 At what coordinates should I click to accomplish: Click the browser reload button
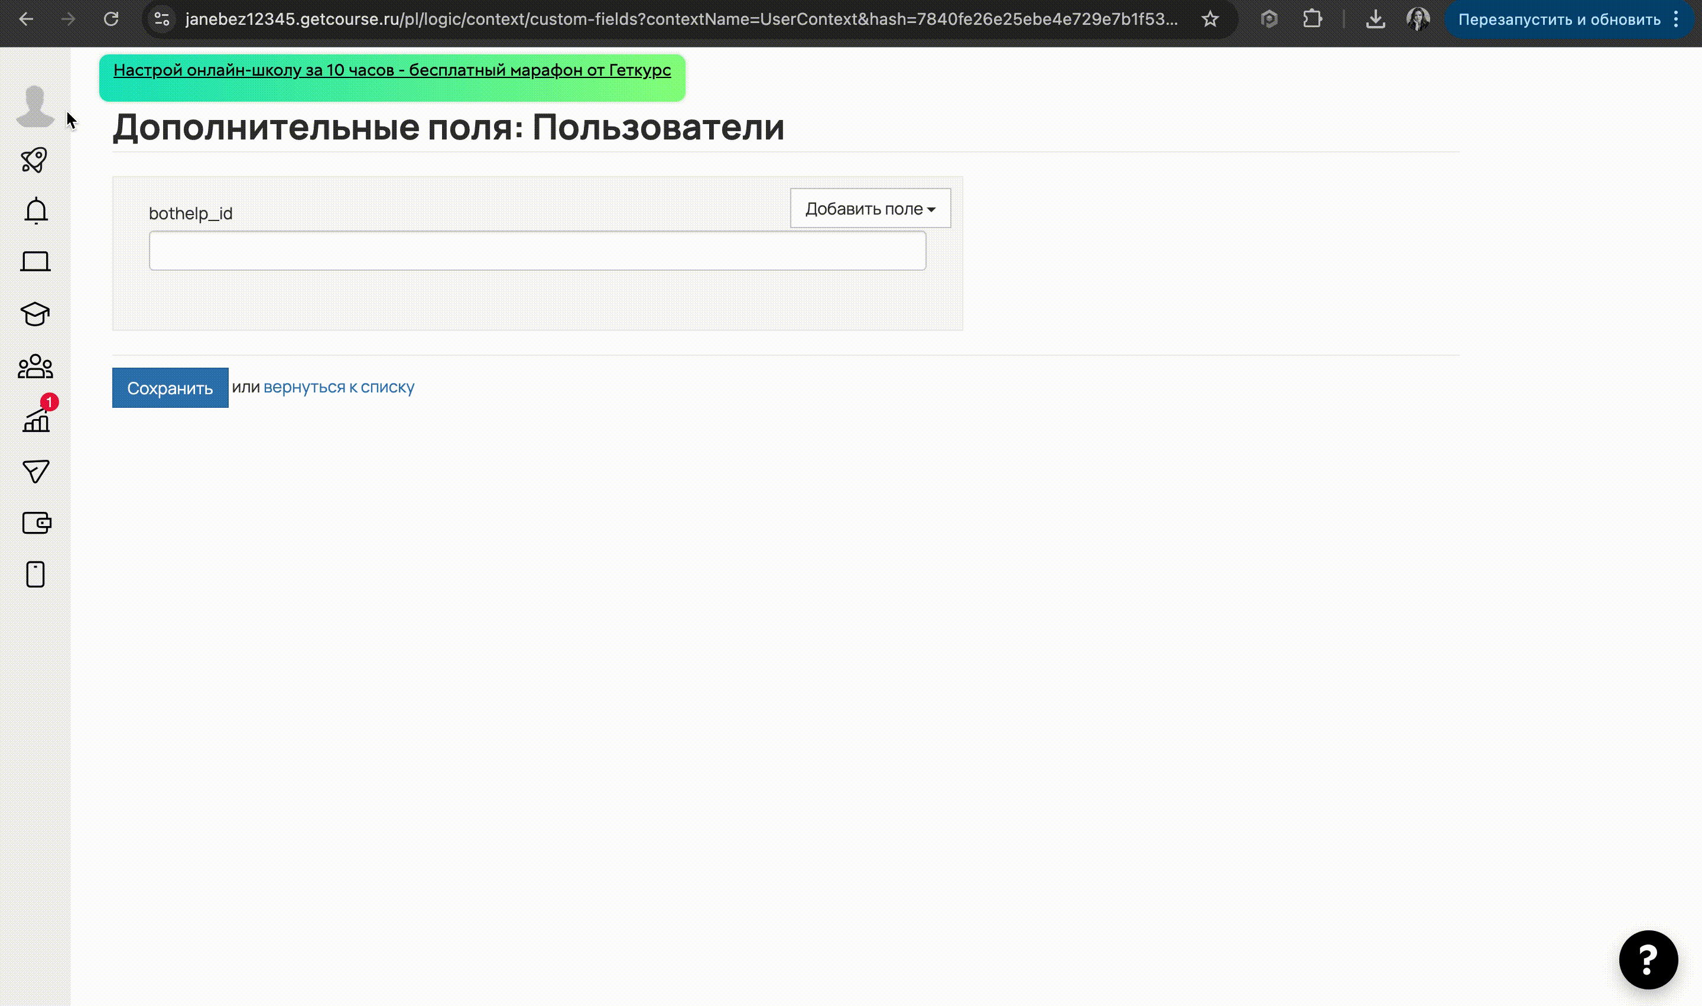(x=111, y=19)
